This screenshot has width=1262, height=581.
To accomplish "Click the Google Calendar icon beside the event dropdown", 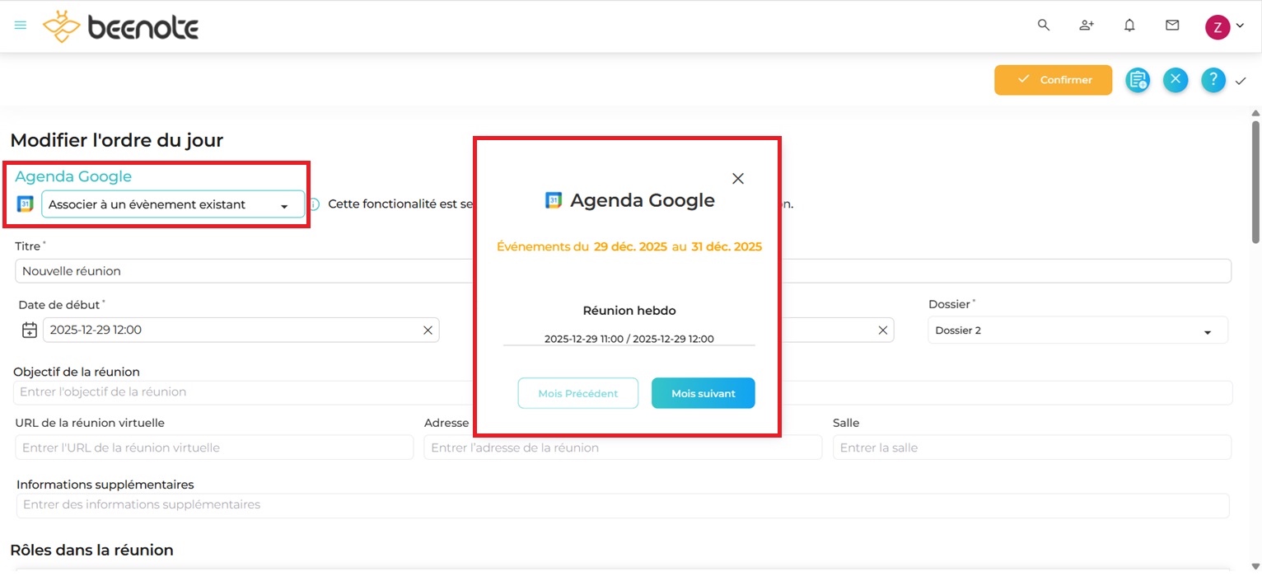I will click(x=25, y=204).
